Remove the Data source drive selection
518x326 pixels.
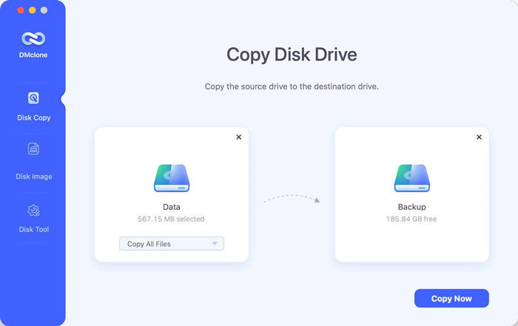(x=239, y=137)
